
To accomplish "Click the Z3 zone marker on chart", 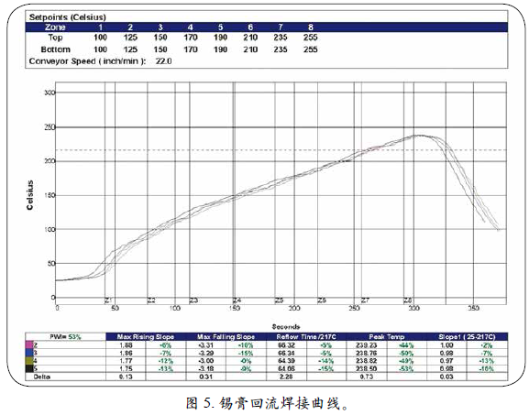I will coord(193,300).
